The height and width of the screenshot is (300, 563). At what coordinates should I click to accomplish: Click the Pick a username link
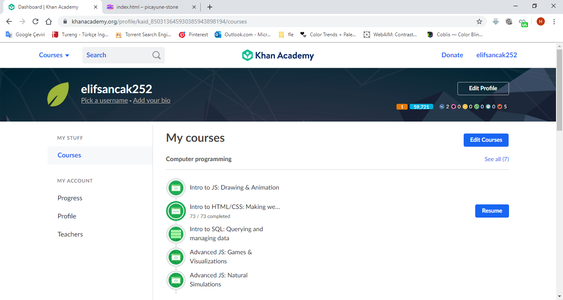coord(105,101)
